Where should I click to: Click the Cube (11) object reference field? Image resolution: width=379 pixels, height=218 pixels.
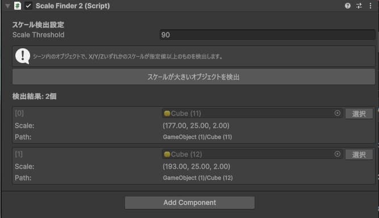tap(253, 113)
